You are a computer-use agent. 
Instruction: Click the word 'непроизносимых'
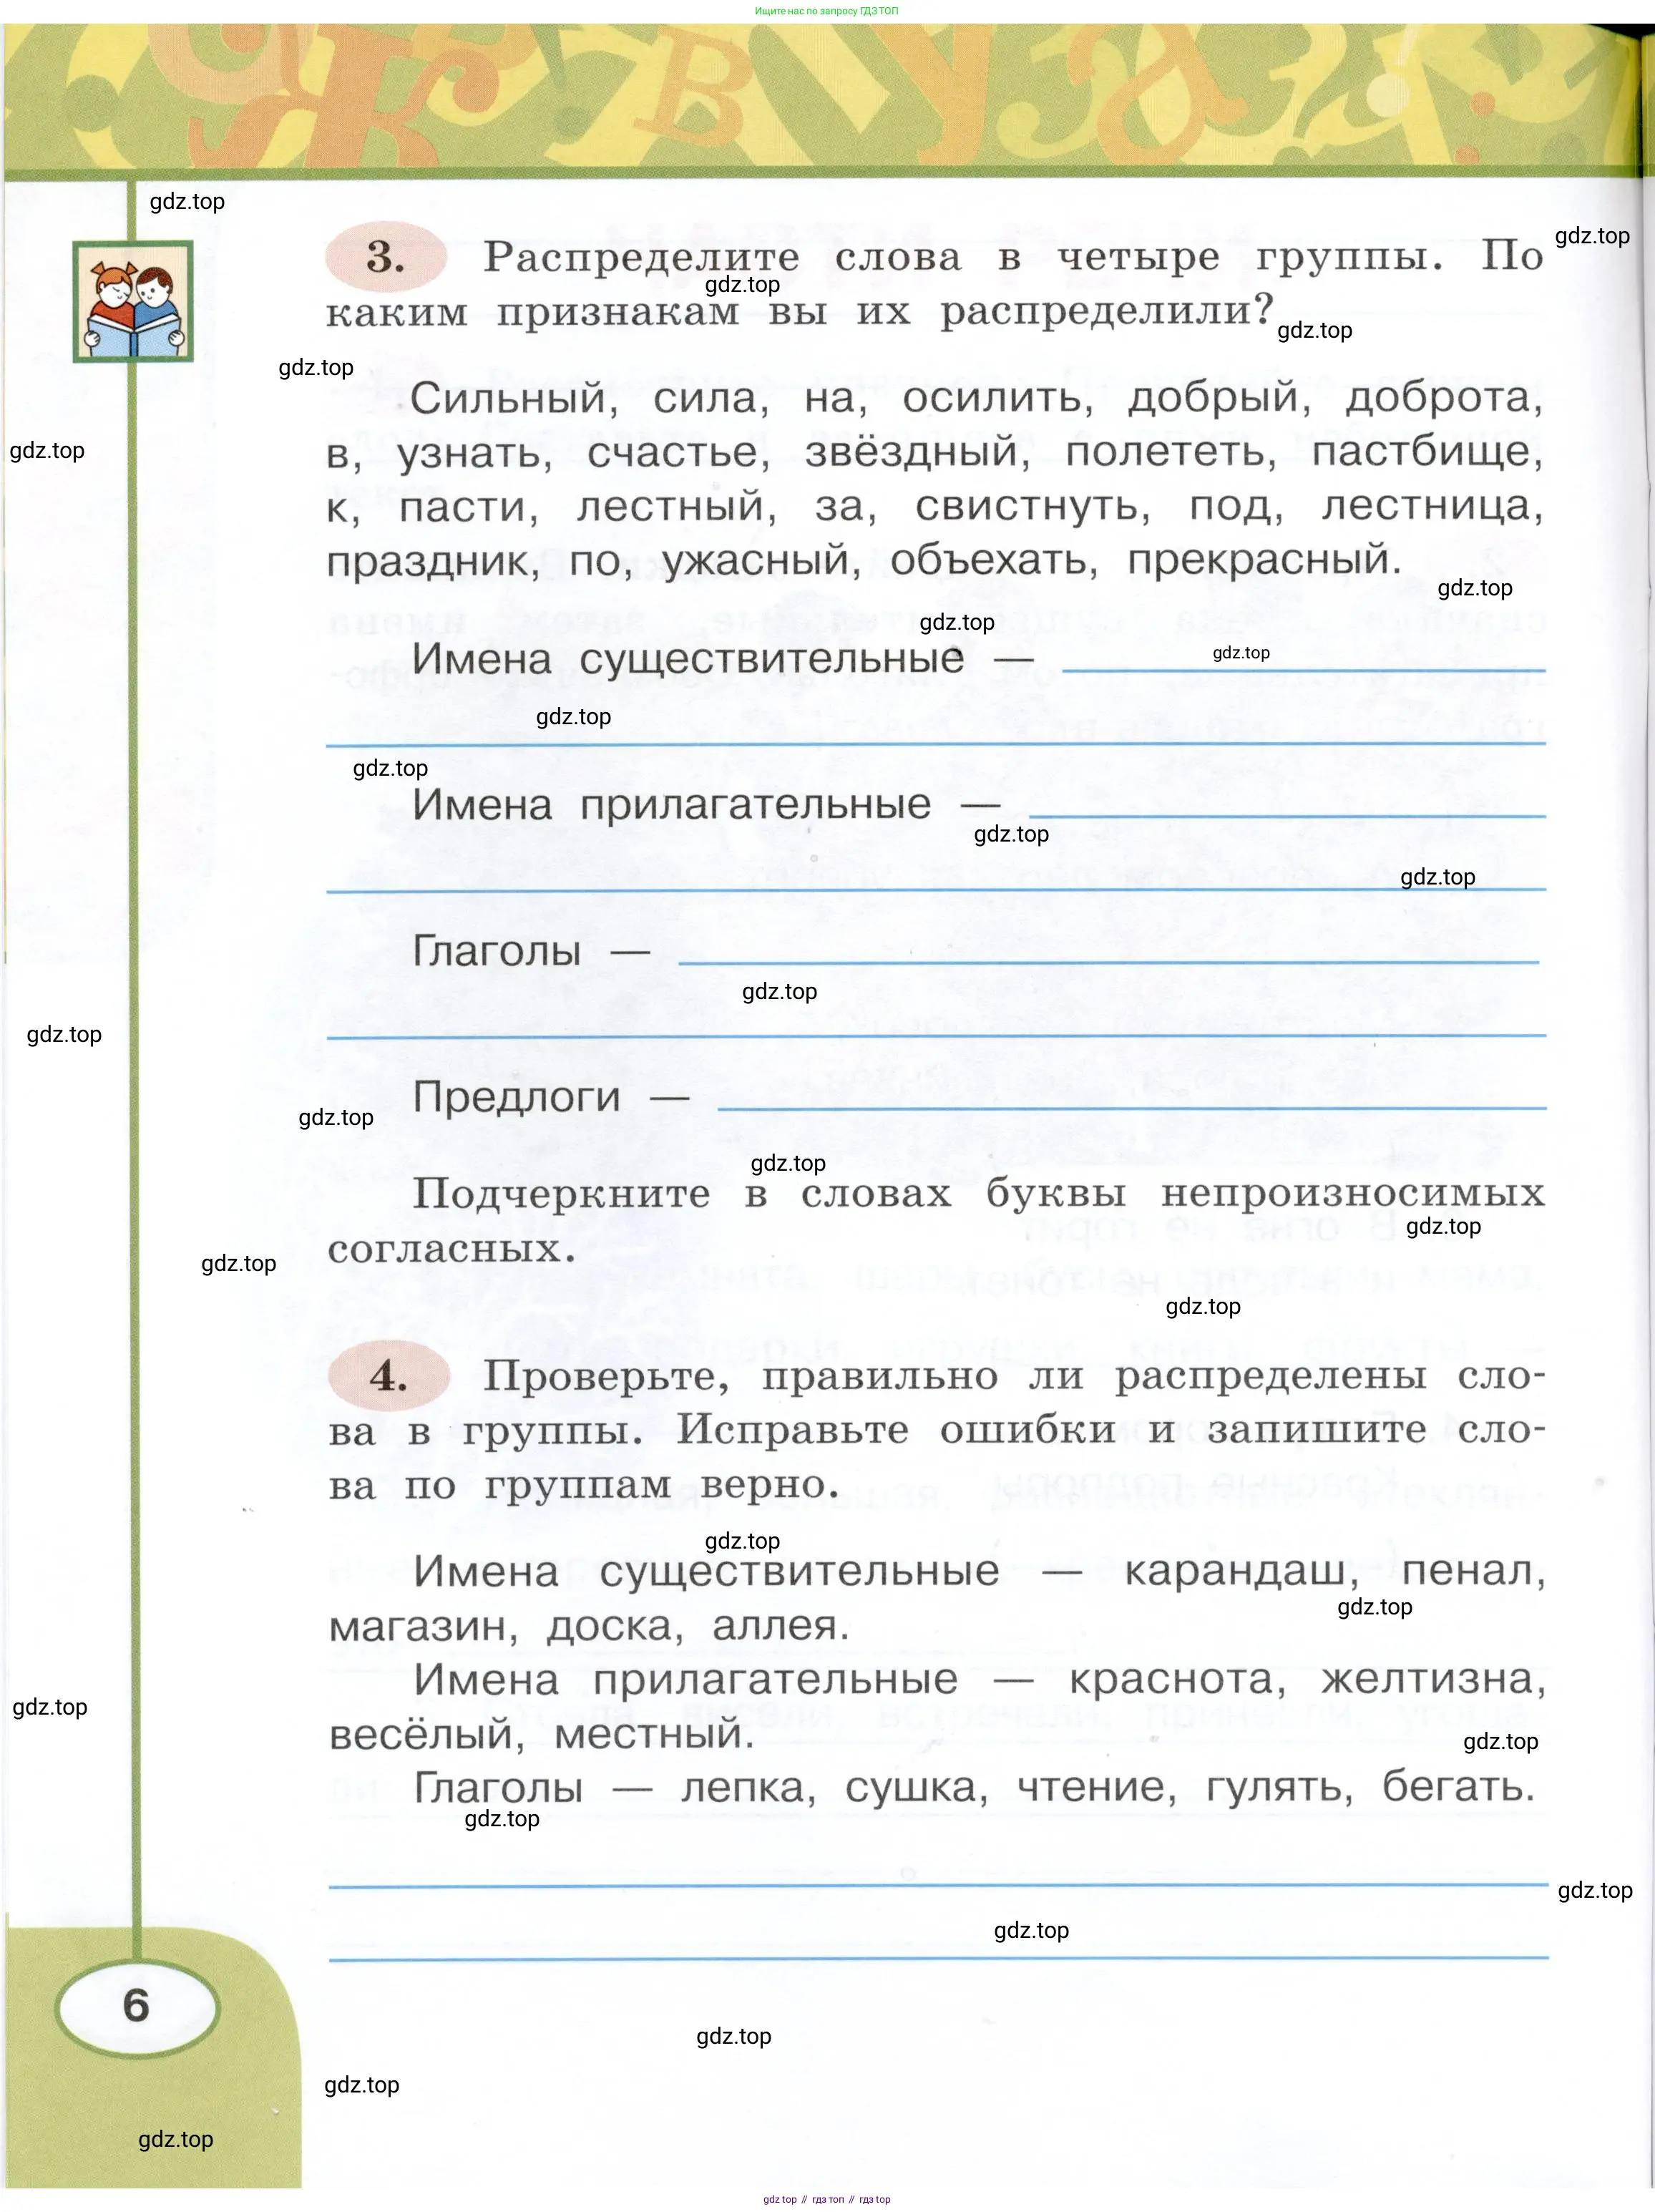coord(1353,1194)
